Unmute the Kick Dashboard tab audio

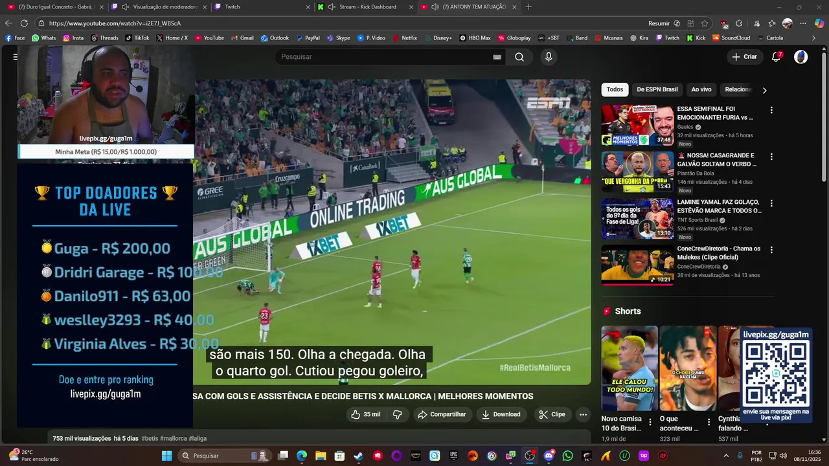(332, 6)
